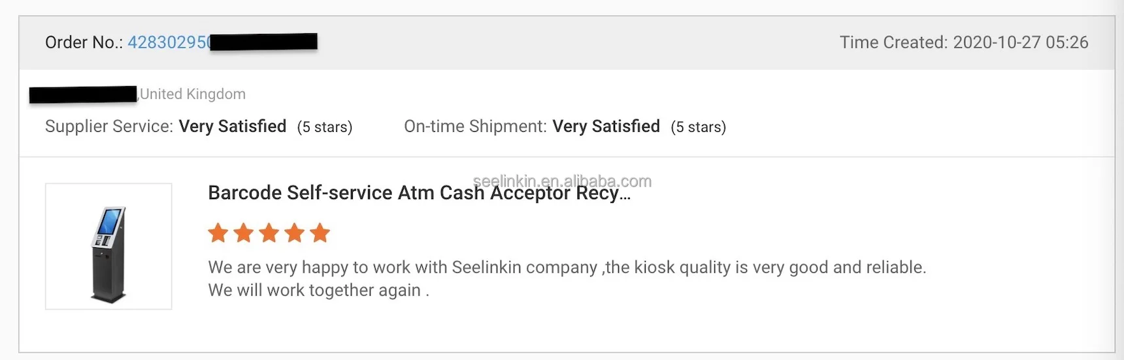Image resolution: width=1124 pixels, height=360 pixels.
Task: Click the review sentence mentioning Seelinkin company
Action: pyautogui.click(x=567, y=267)
